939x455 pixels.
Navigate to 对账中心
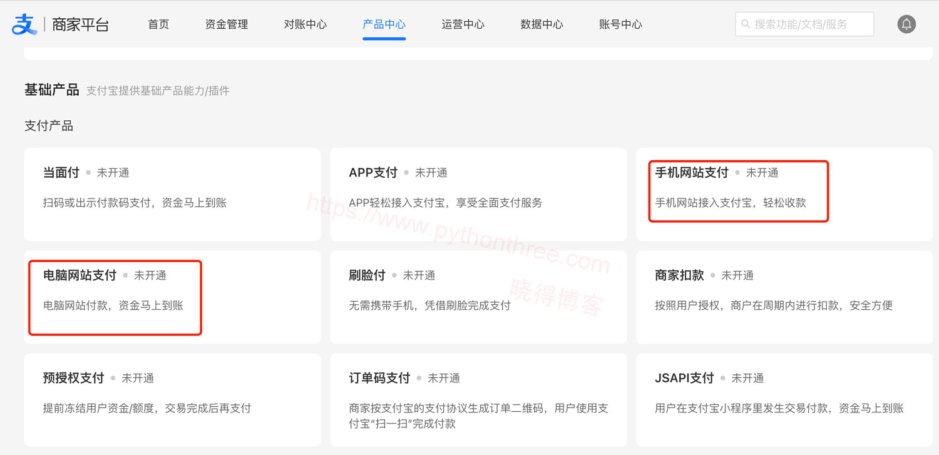click(x=305, y=24)
